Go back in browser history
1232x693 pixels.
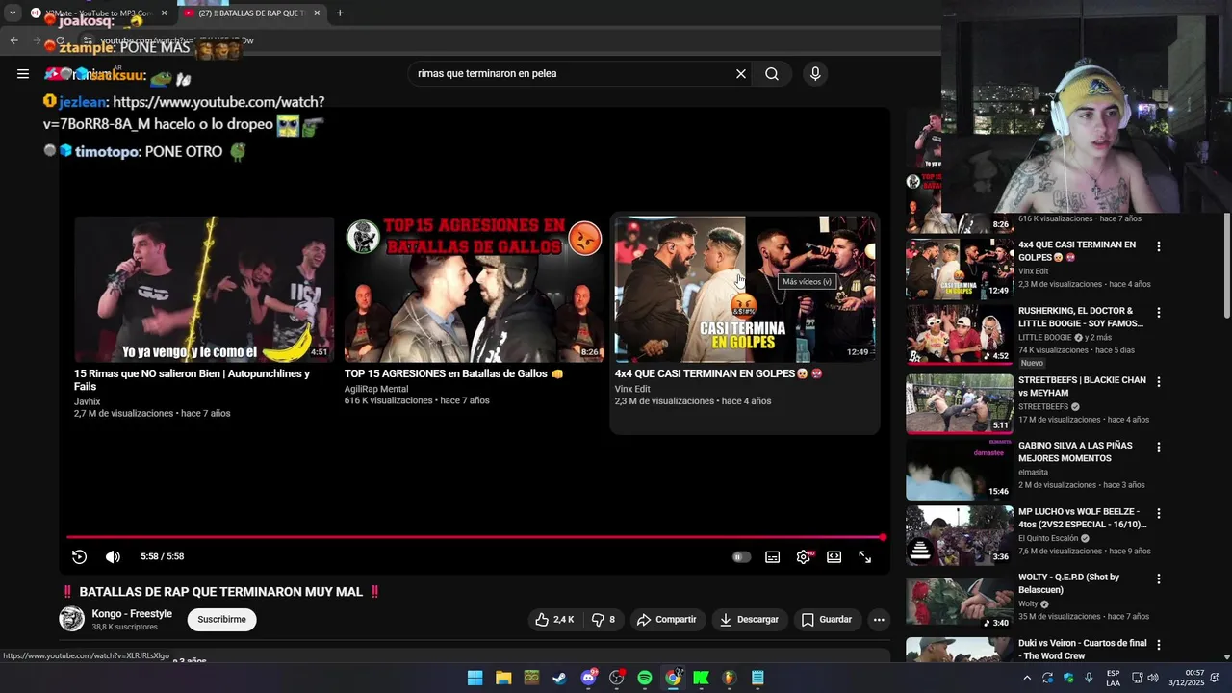pyautogui.click(x=13, y=40)
